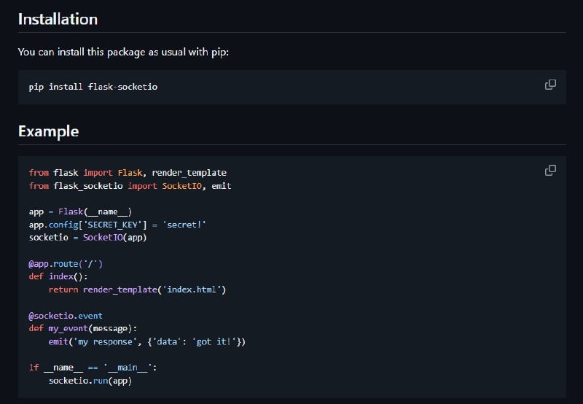Click the app.config SECRET_KEY line

(x=117, y=225)
